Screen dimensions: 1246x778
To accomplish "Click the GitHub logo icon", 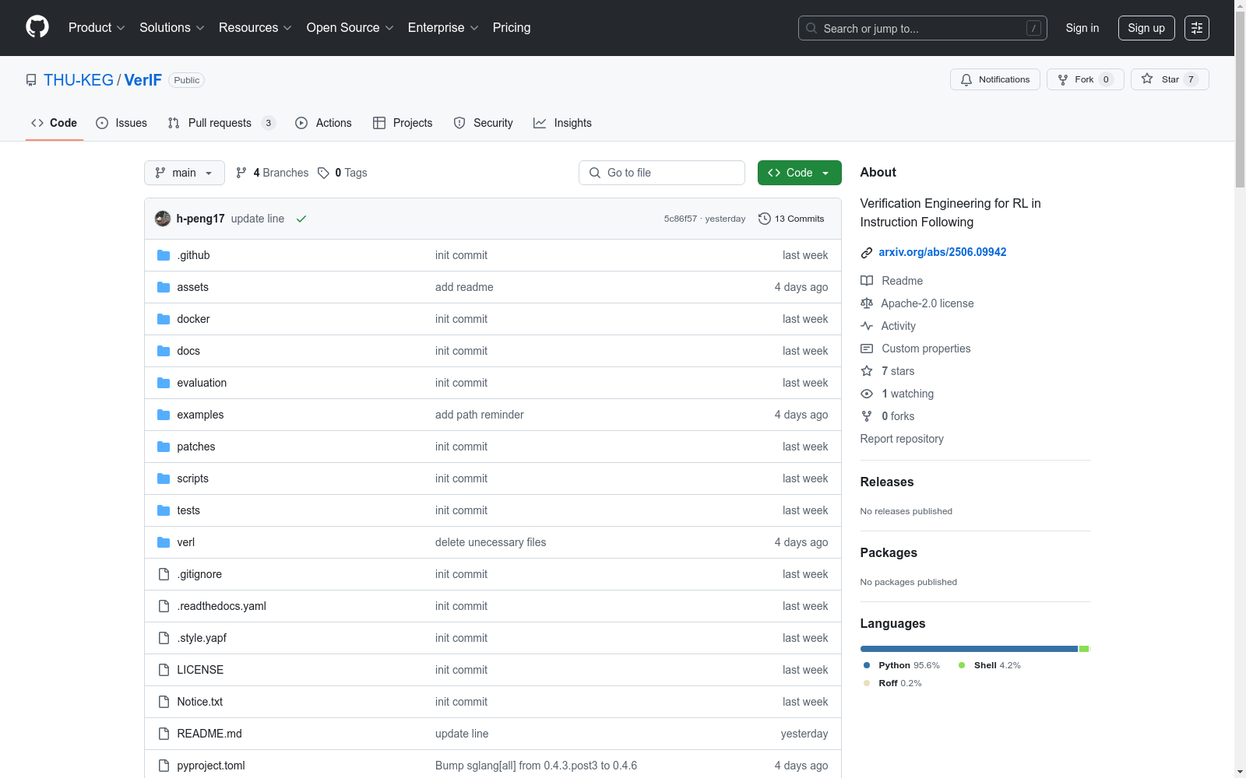I will pyautogui.click(x=37, y=27).
